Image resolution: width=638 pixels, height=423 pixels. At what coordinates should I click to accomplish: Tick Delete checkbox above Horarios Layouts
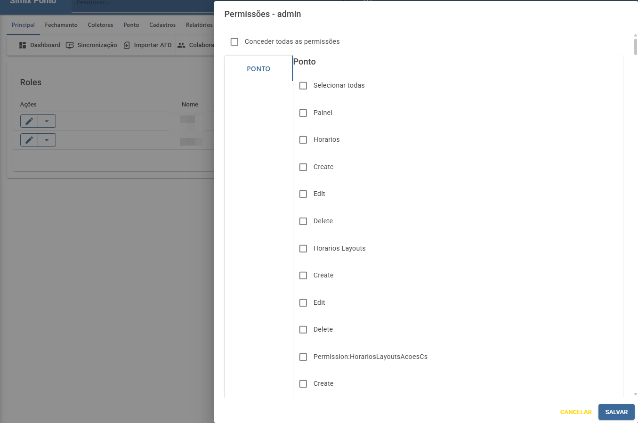point(303,221)
